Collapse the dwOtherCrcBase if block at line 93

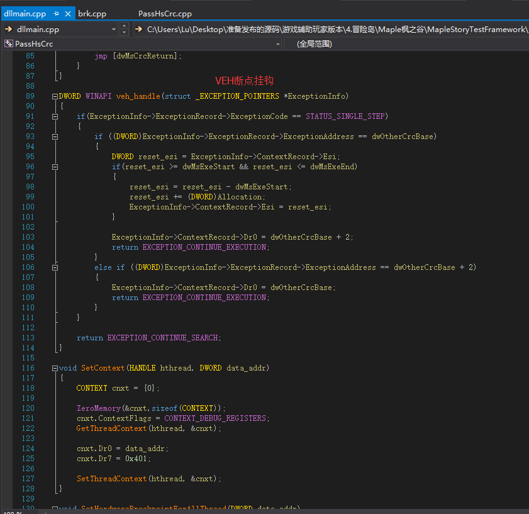pyautogui.click(x=55, y=137)
